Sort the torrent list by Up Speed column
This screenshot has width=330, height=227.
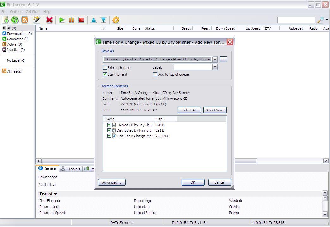point(250,28)
